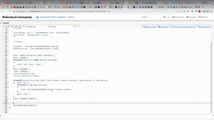
Task: Open the red browser profile avatar
Action: (x=199, y=11)
